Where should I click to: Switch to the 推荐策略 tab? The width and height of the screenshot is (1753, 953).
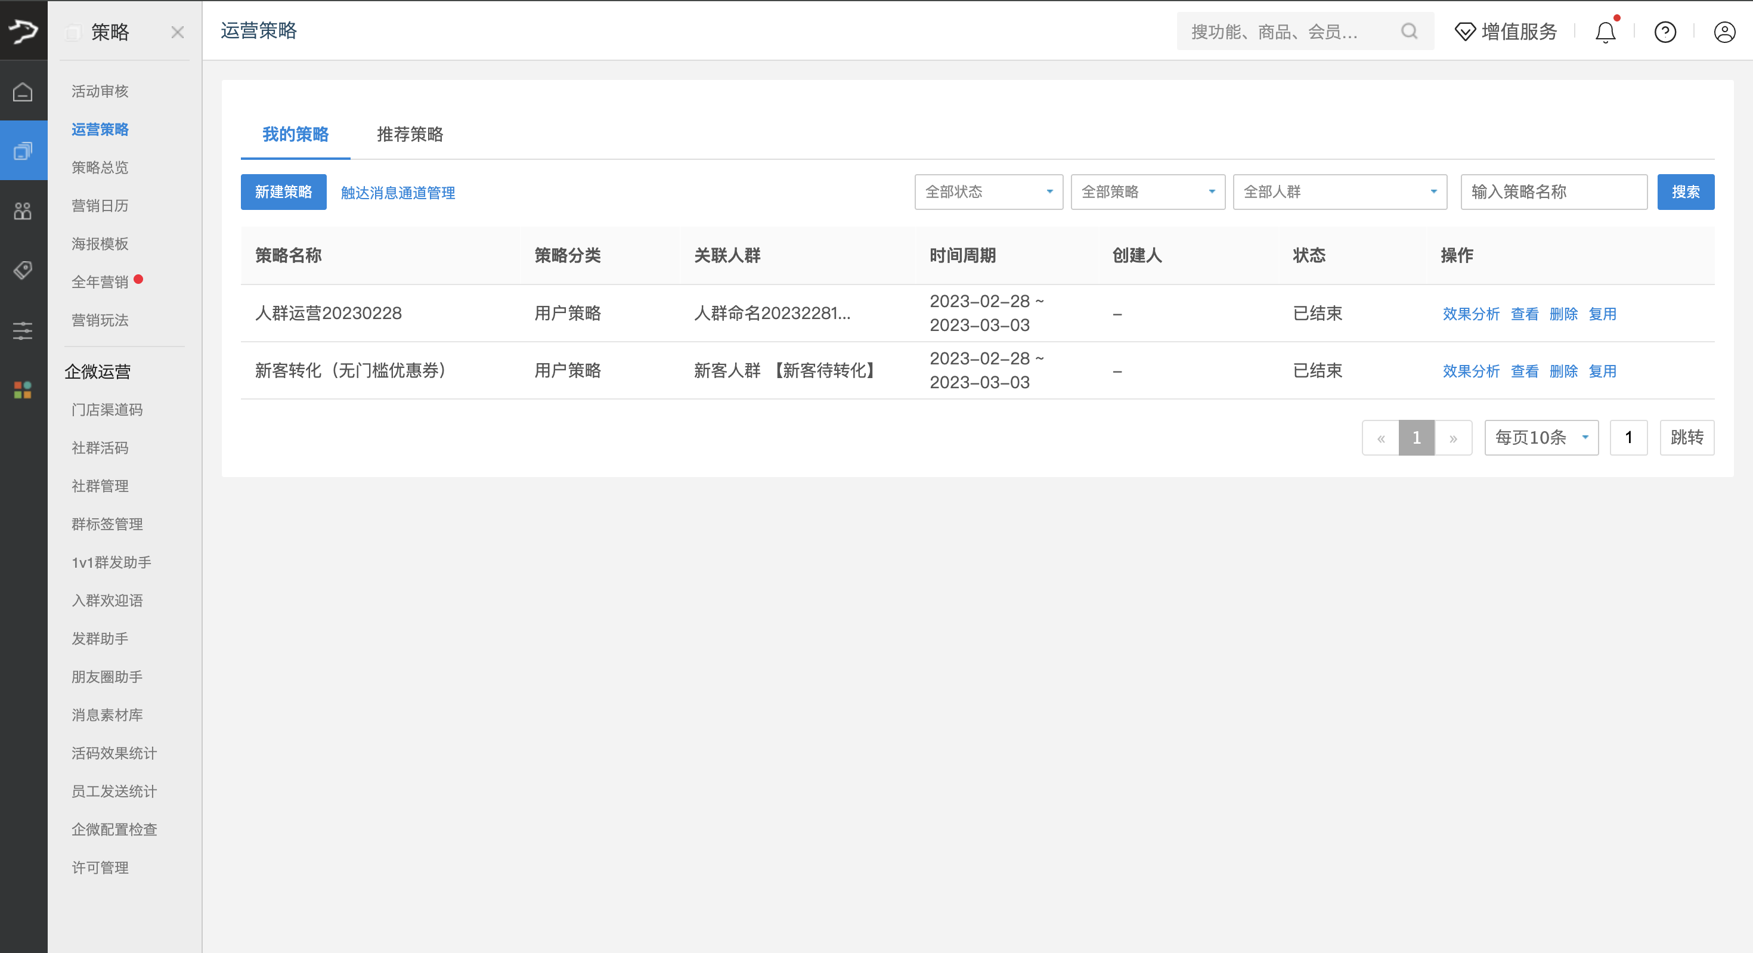pos(410,134)
